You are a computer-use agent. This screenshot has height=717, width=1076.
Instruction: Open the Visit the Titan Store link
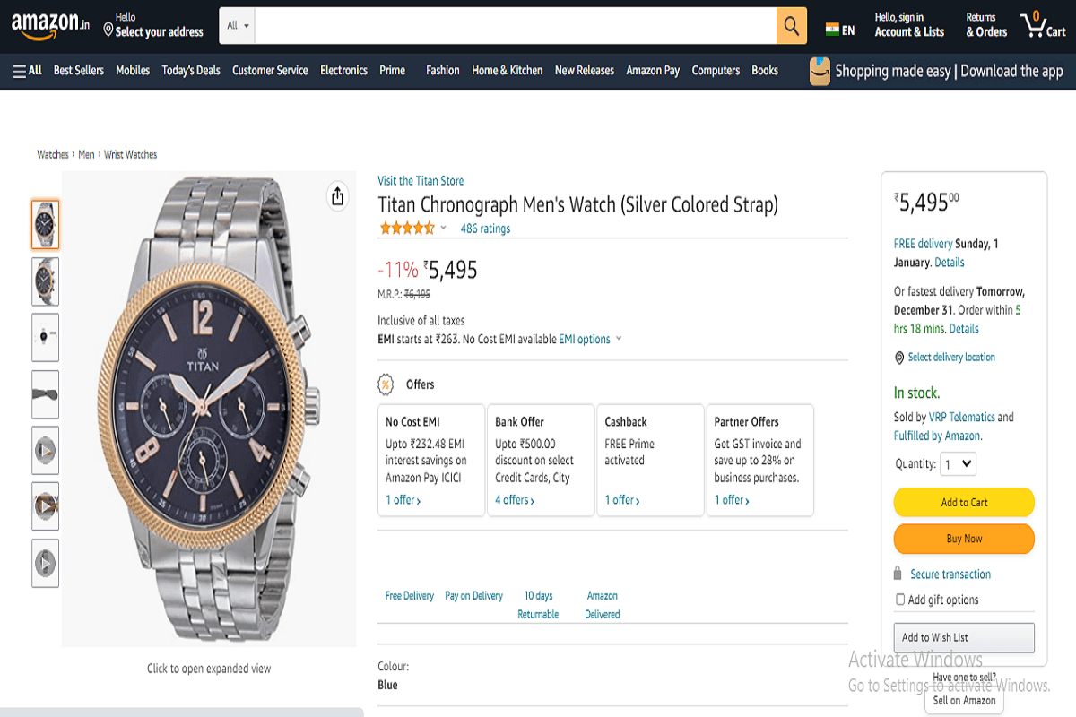(x=421, y=180)
